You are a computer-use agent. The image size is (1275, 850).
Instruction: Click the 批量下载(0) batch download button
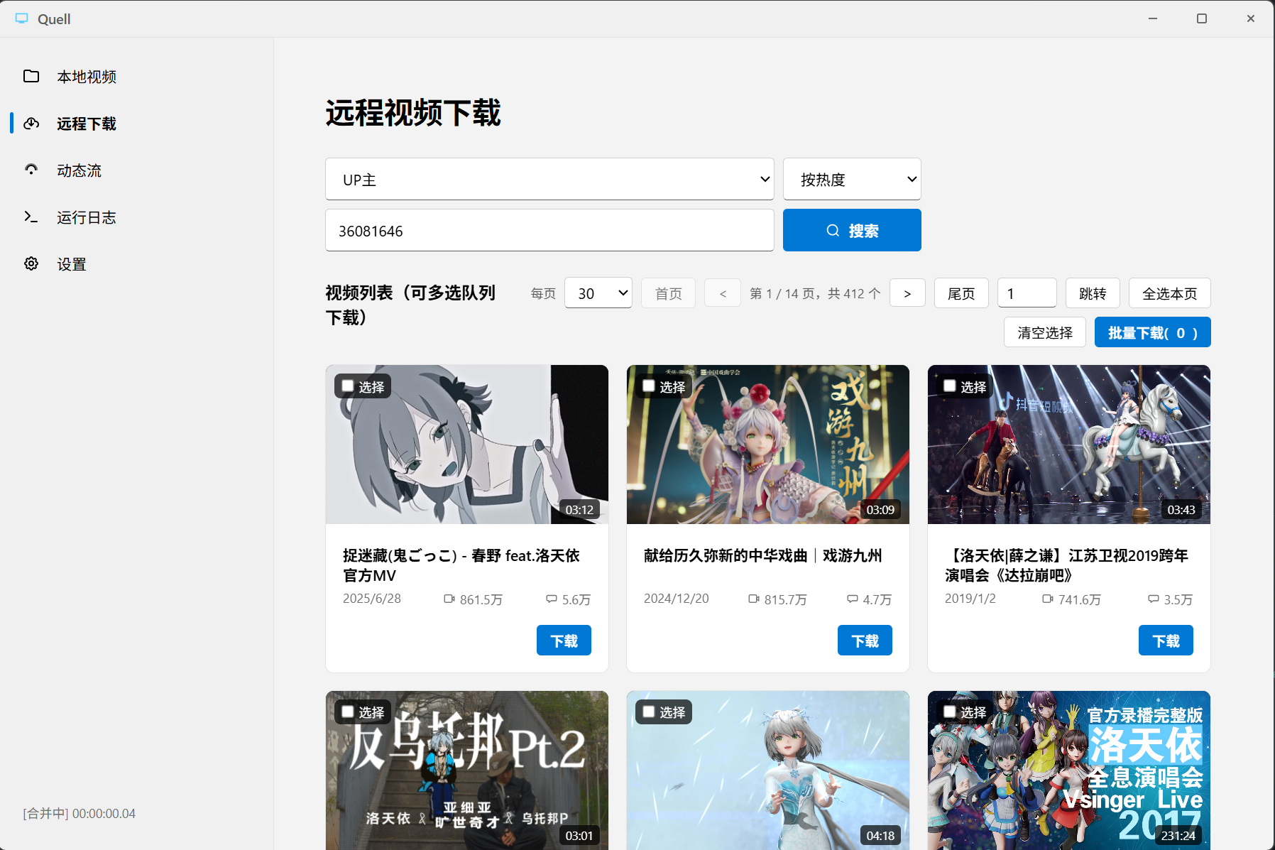coord(1151,332)
